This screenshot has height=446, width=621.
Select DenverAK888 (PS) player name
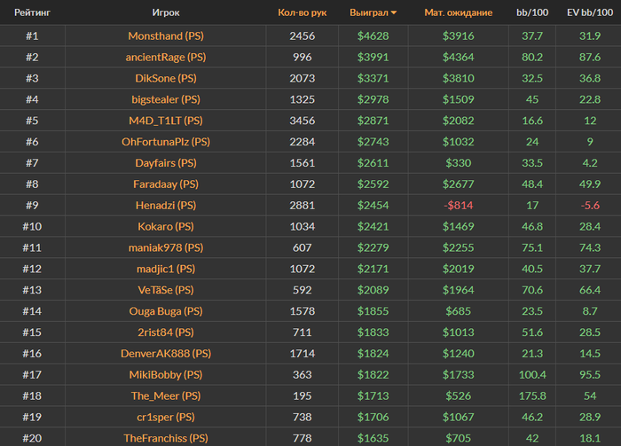[x=166, y=354]
